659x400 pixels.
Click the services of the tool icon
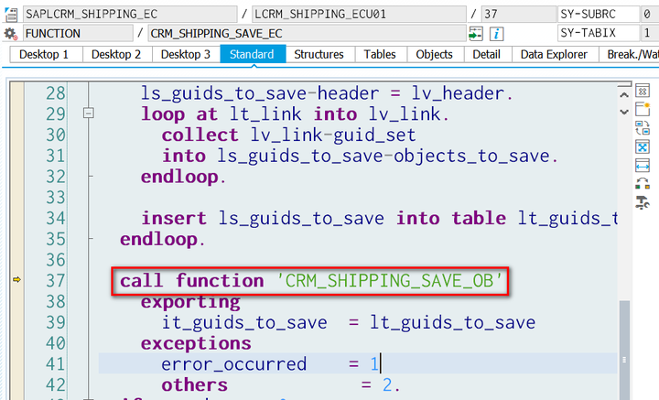(643, 184)
